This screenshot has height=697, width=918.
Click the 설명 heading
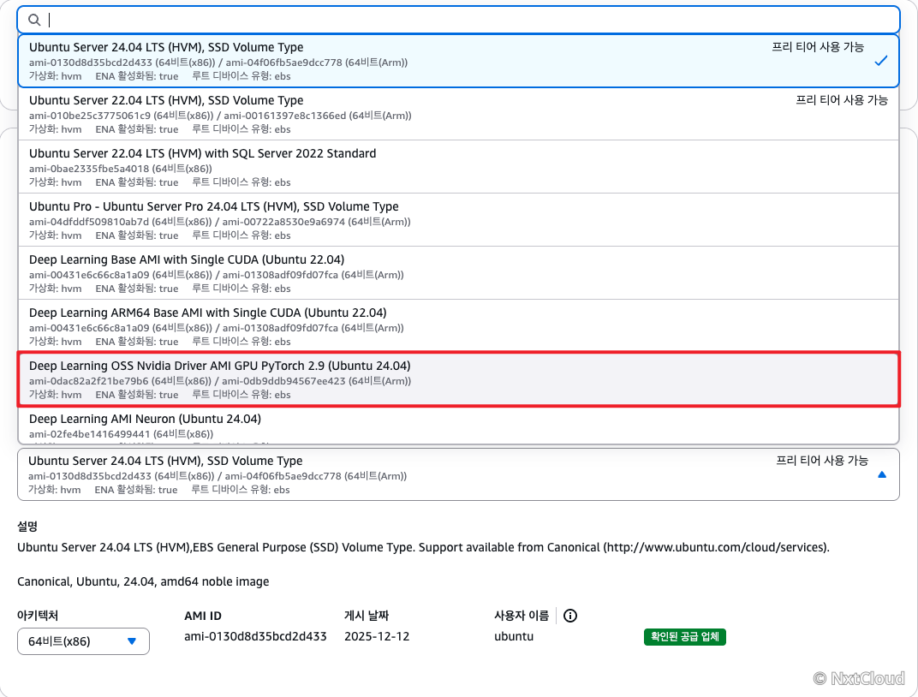[x=27, y=526]
